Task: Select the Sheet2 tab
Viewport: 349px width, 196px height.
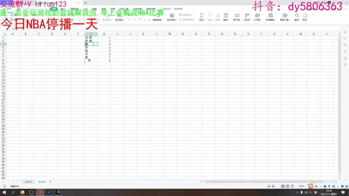Action: tap(41, 182)
